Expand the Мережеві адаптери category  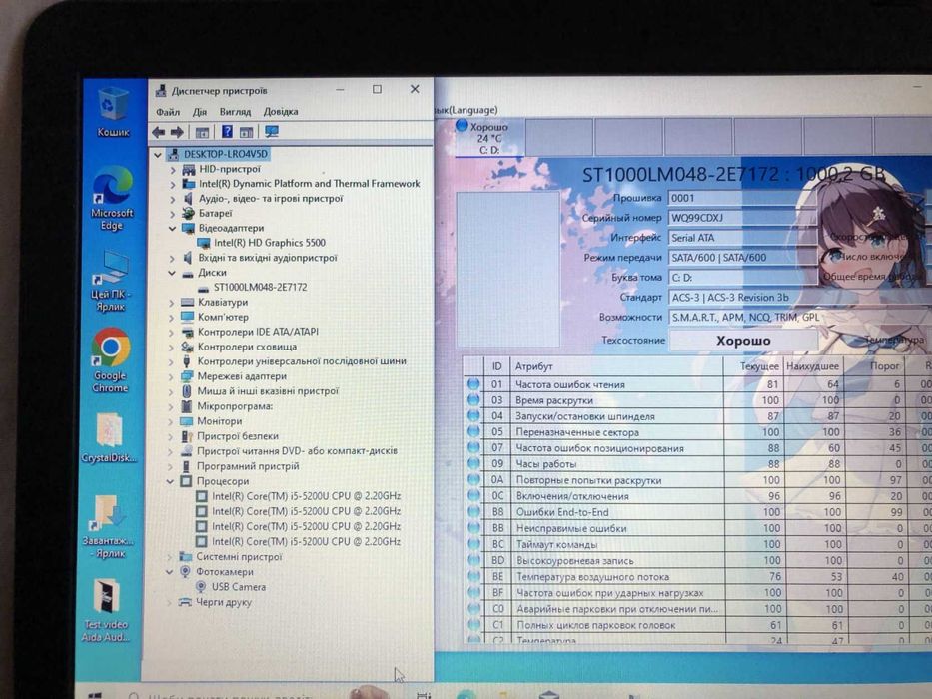tap(171, 376)
